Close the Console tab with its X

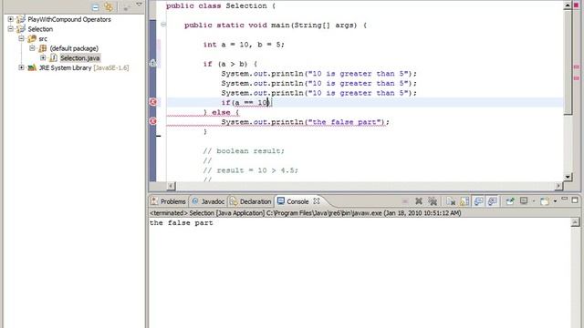[317, 200]
